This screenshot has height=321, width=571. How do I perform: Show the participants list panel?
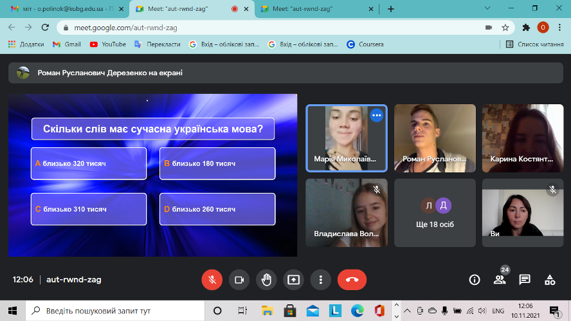(499, 280)
